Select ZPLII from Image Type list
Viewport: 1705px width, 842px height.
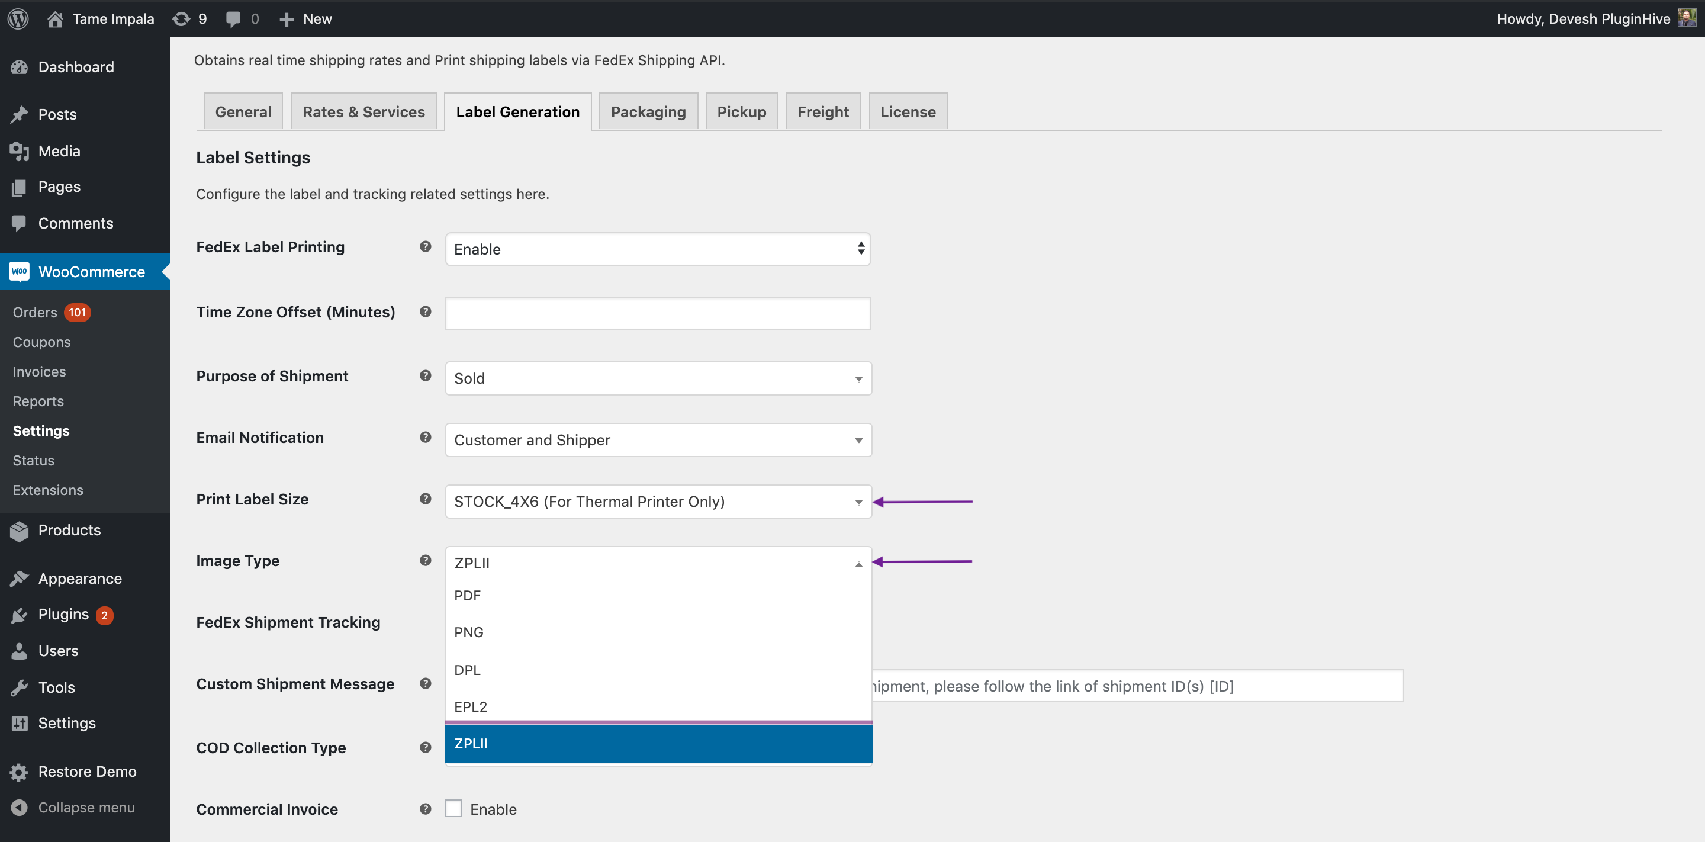point(657,743)
